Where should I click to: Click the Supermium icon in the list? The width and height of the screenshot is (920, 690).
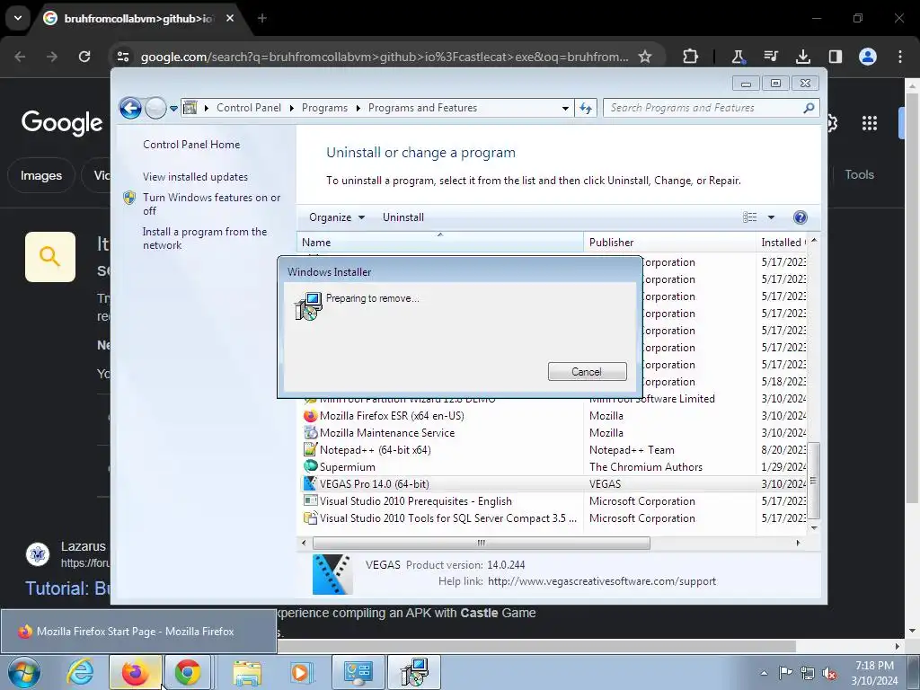click(x=310, y=466)
